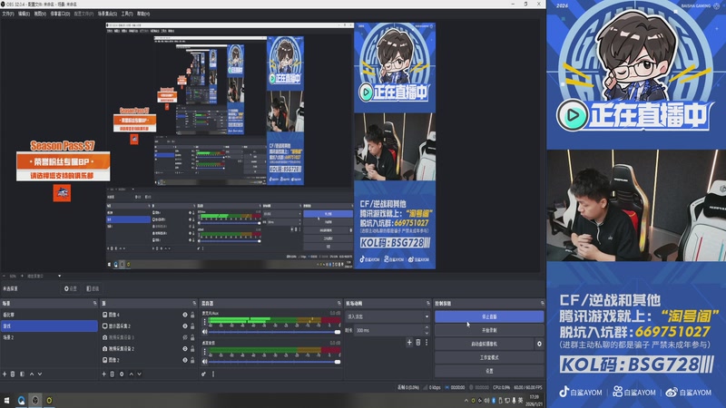Remove selected source using trash icon
726x408 pixels.
tap(112, 374)
